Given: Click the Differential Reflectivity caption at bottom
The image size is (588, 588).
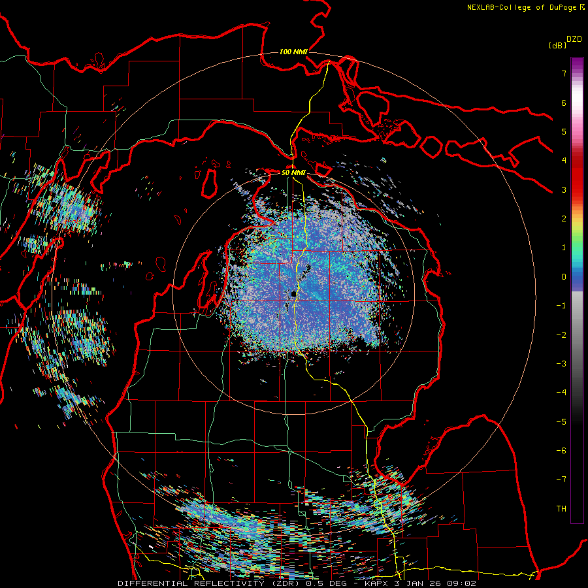Looking at the screenshot, I should 297,583.
